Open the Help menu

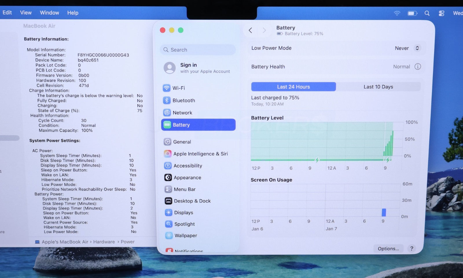coord(73,13)
